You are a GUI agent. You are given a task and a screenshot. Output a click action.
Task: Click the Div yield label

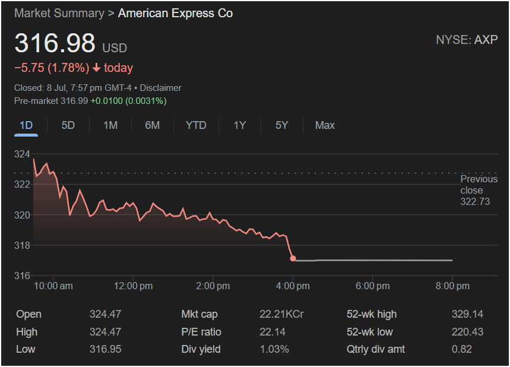click(201, 349)
